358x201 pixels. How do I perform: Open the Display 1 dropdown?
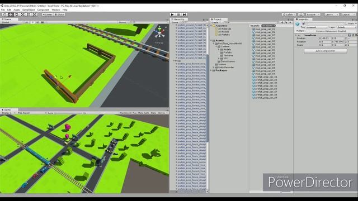click(8, 113)
